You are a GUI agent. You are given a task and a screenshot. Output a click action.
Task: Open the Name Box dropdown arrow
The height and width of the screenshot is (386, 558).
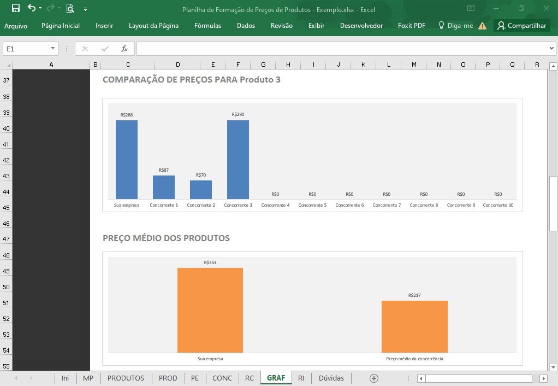pyautogui.click(x=52, y=48)
